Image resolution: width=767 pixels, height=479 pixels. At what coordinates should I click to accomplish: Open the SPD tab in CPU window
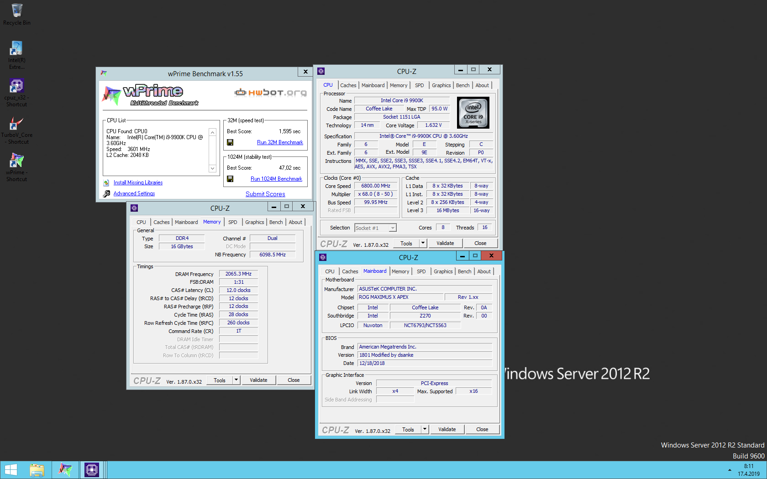click(x=419, y=85)
